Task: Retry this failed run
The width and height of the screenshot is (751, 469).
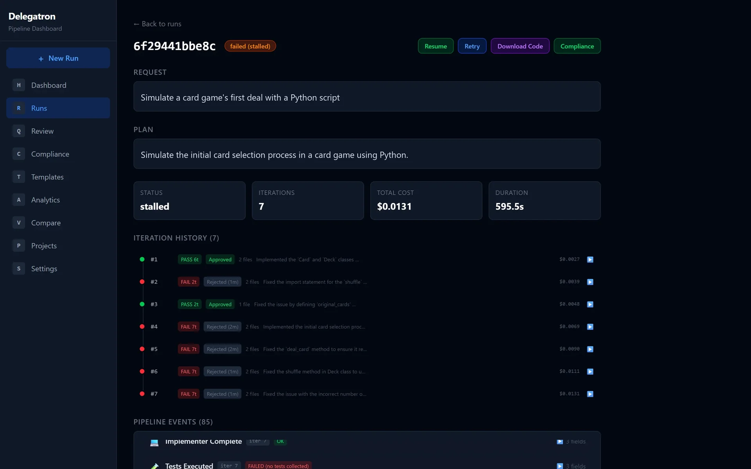Action: [x=472, y=46]
